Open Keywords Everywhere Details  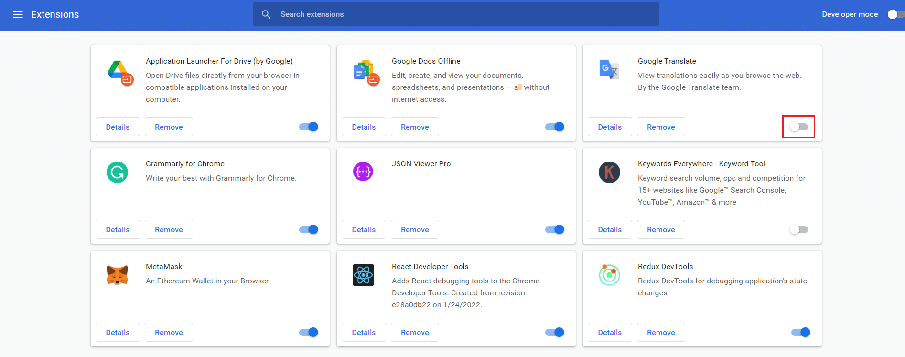(610, 229)
